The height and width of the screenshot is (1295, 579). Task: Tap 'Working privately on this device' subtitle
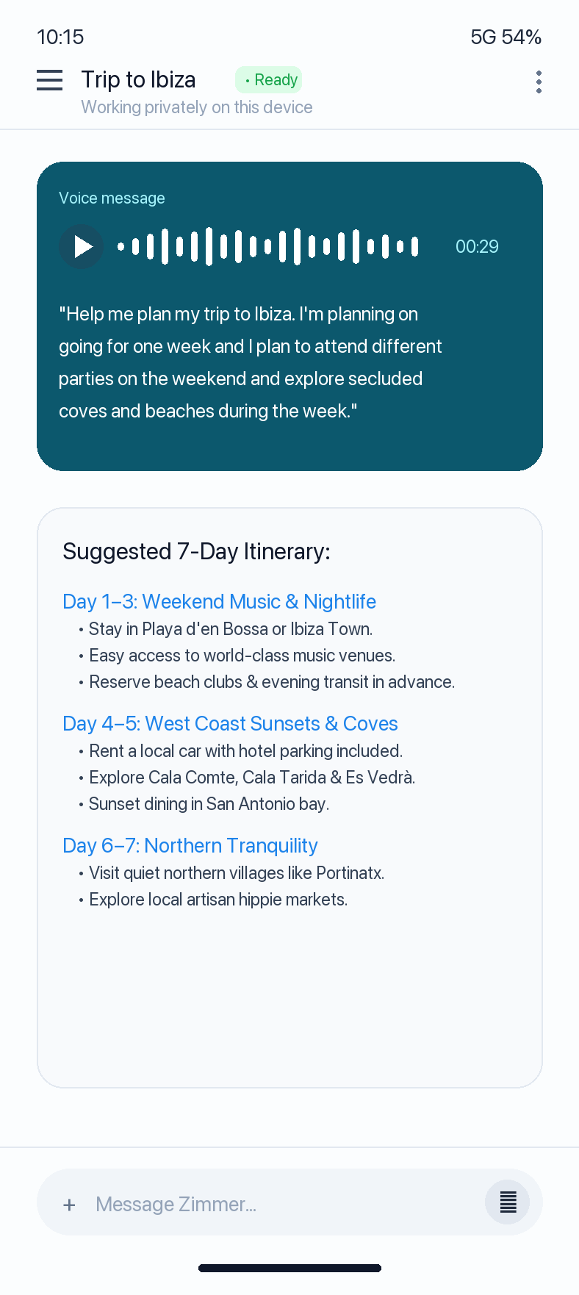(x=197, y=107)
